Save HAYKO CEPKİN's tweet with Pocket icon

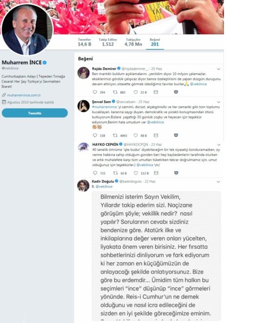176,173
